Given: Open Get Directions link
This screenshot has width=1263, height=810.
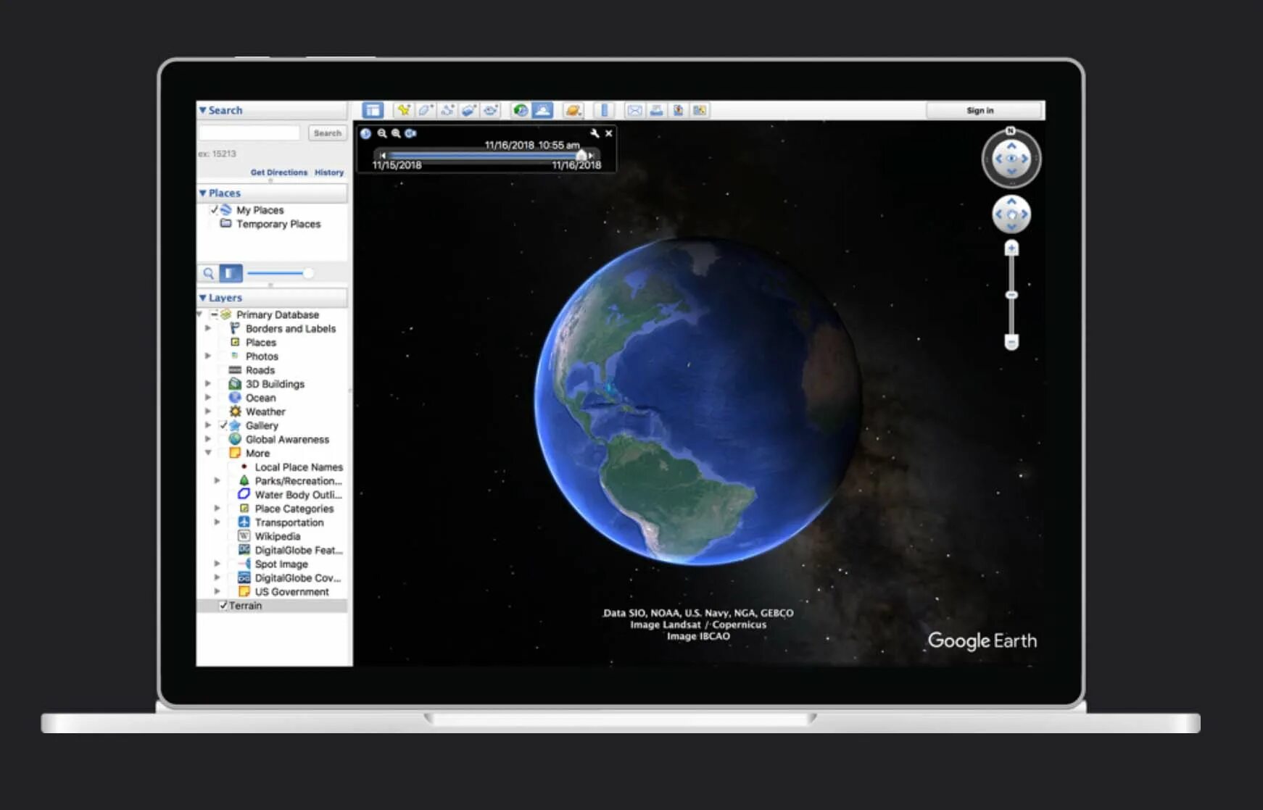Looking at the screenshot, I should 279,172.
